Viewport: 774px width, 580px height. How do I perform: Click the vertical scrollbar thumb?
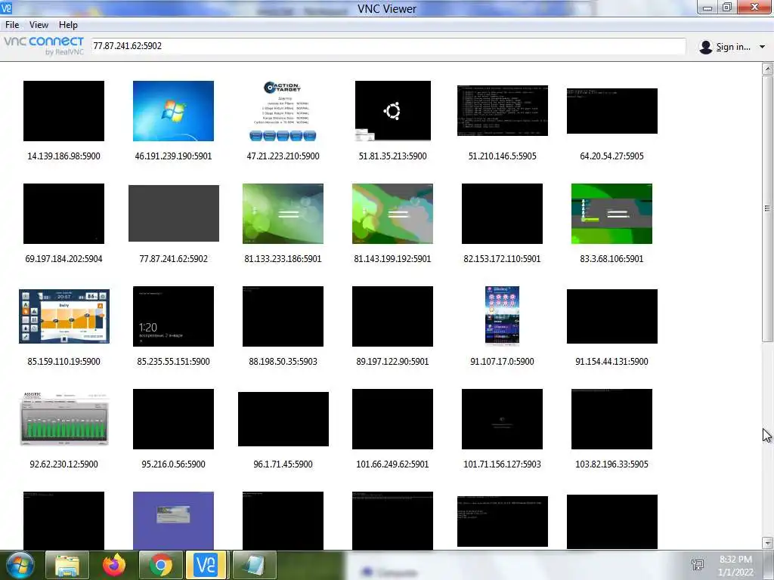pos(767,208)
